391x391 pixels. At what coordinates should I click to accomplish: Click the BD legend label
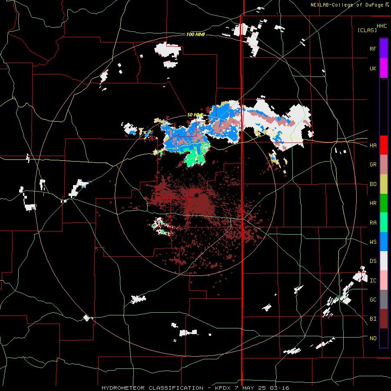point(373,184)
